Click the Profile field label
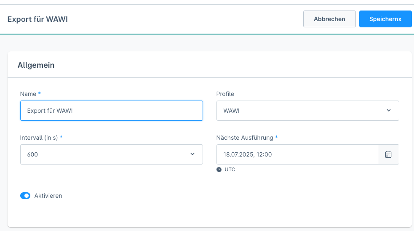 point(225,94)
